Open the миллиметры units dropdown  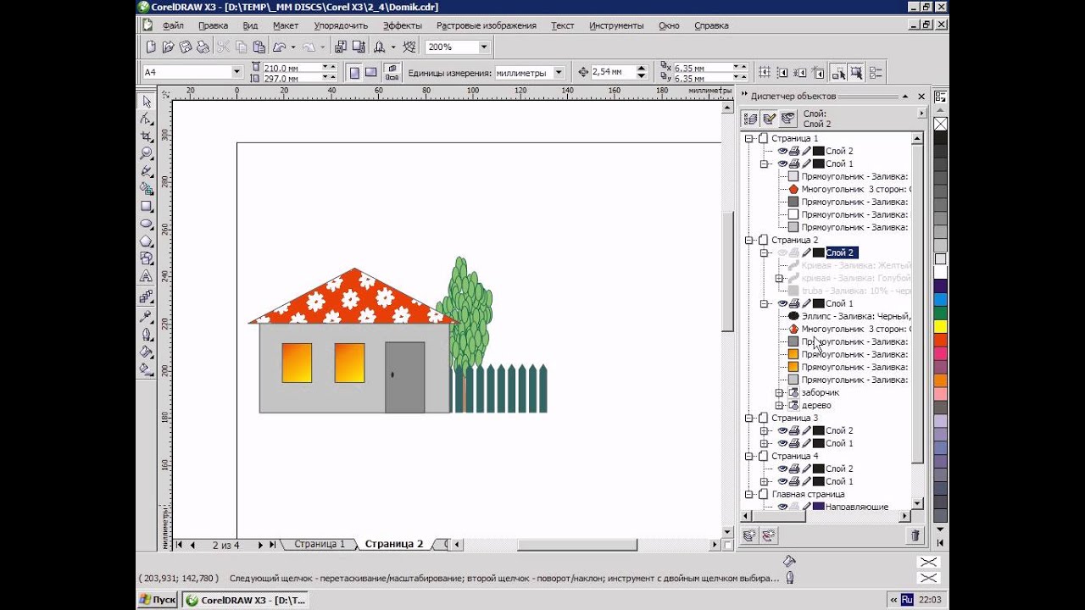(559, 73)
